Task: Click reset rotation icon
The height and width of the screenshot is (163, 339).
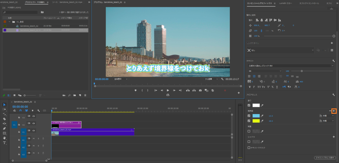Action: pos(279,31)
